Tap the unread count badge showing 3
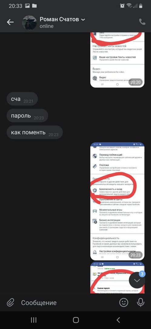Screen dimensions: 151x329 tap(142, 274)
